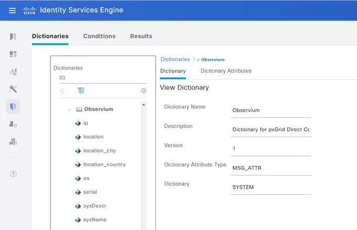This screenshot has height=230, width=357.
Task: Click the Cisco logo
Action: [29, 10]
